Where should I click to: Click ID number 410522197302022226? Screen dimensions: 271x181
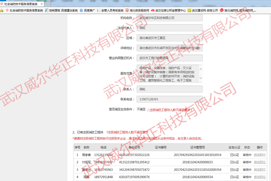pos(134,155)
